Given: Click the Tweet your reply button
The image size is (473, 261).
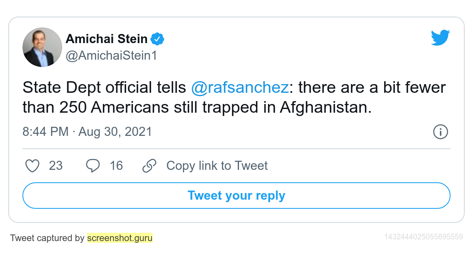Looking at the screenshot, I should (x=236, y=196).
